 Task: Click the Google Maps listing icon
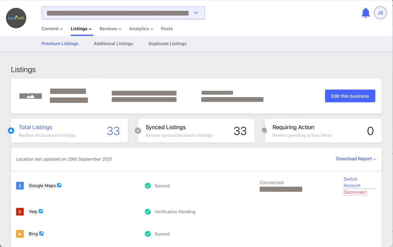point(20,186)
